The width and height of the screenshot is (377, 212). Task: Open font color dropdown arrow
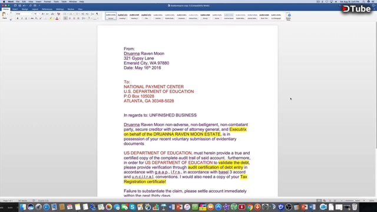coord(60,18)
